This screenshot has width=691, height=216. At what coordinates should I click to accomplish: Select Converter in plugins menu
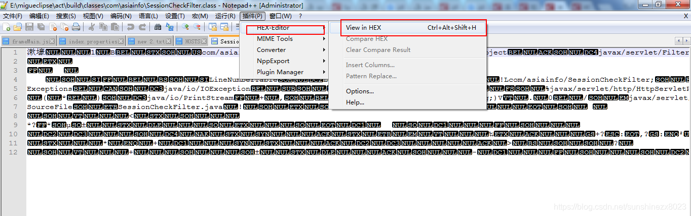pyautogui.click(x=285, y=50)
